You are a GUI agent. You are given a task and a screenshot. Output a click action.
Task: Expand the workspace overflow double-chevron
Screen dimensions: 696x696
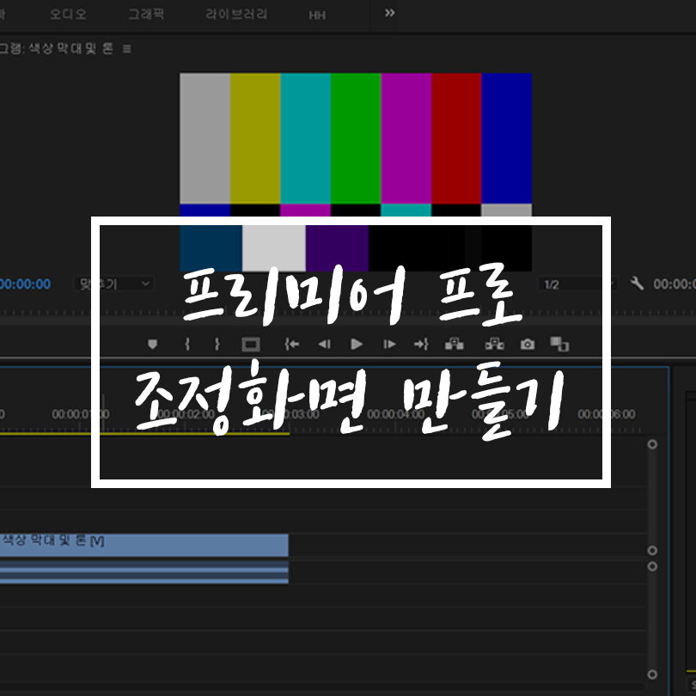tap(389, 13)
